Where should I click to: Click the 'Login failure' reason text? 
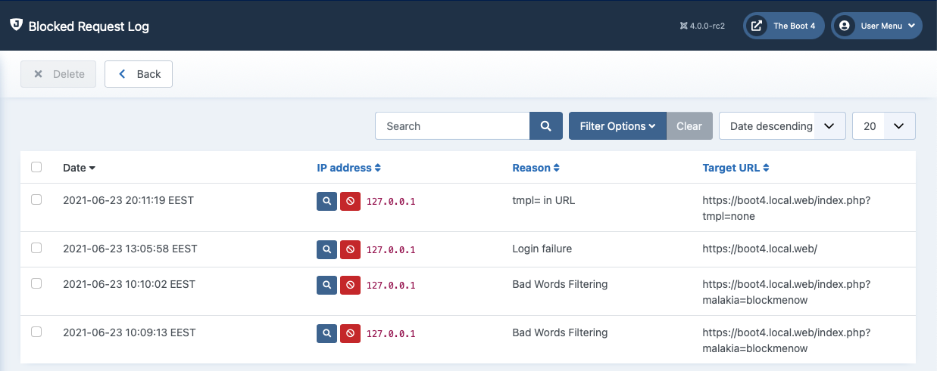pyautogui.click(x=542, y=249)
